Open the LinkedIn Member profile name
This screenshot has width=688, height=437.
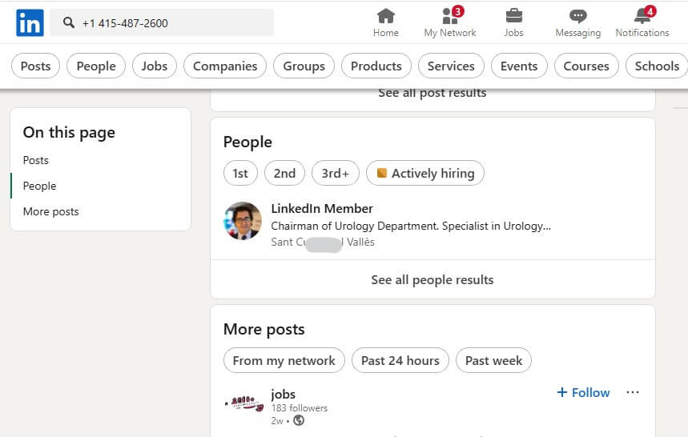[x=322, y=208]
